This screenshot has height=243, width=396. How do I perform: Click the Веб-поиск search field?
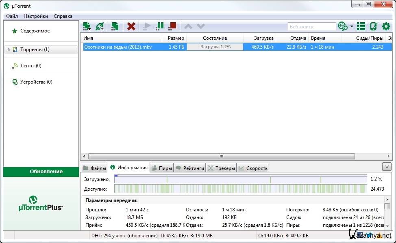tap(311, 27)
